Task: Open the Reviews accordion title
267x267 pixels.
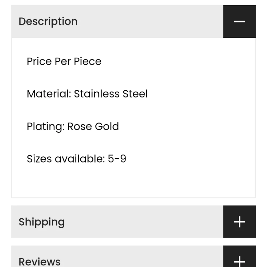Action: pos(40,261)
